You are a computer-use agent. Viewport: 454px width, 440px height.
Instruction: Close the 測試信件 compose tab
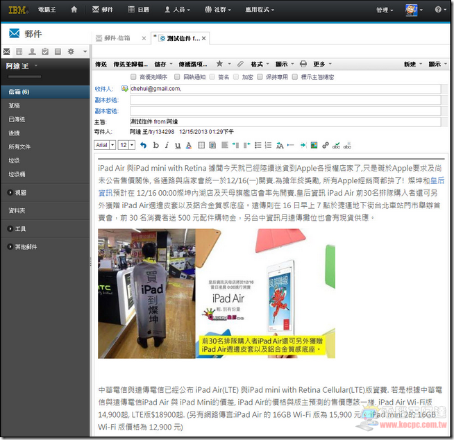tap(204, 38)
